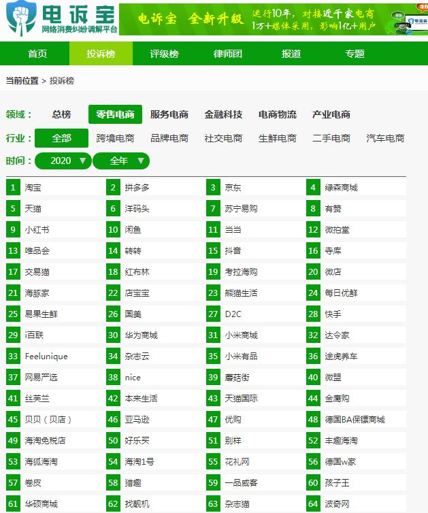
Task: Open rank 13 唯品会 entry
Action: 54,251
